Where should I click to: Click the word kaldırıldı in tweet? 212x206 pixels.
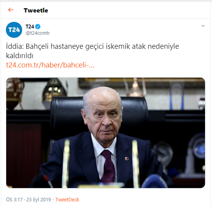coord(19,56)
